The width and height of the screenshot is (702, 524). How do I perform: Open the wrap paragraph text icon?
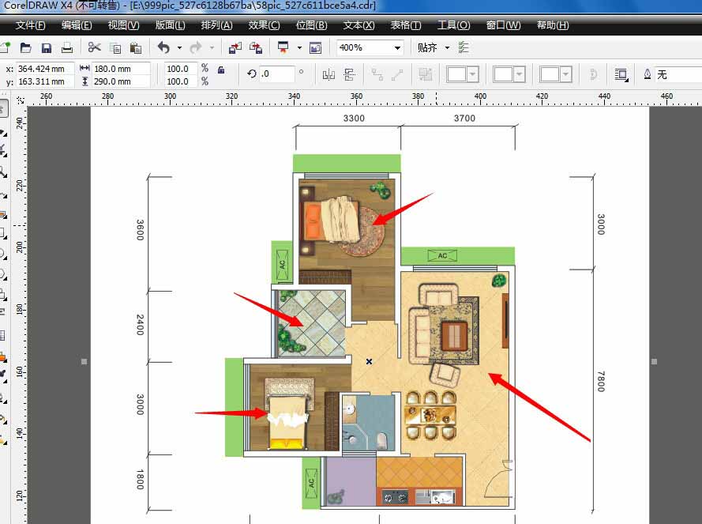pos(621,74)
